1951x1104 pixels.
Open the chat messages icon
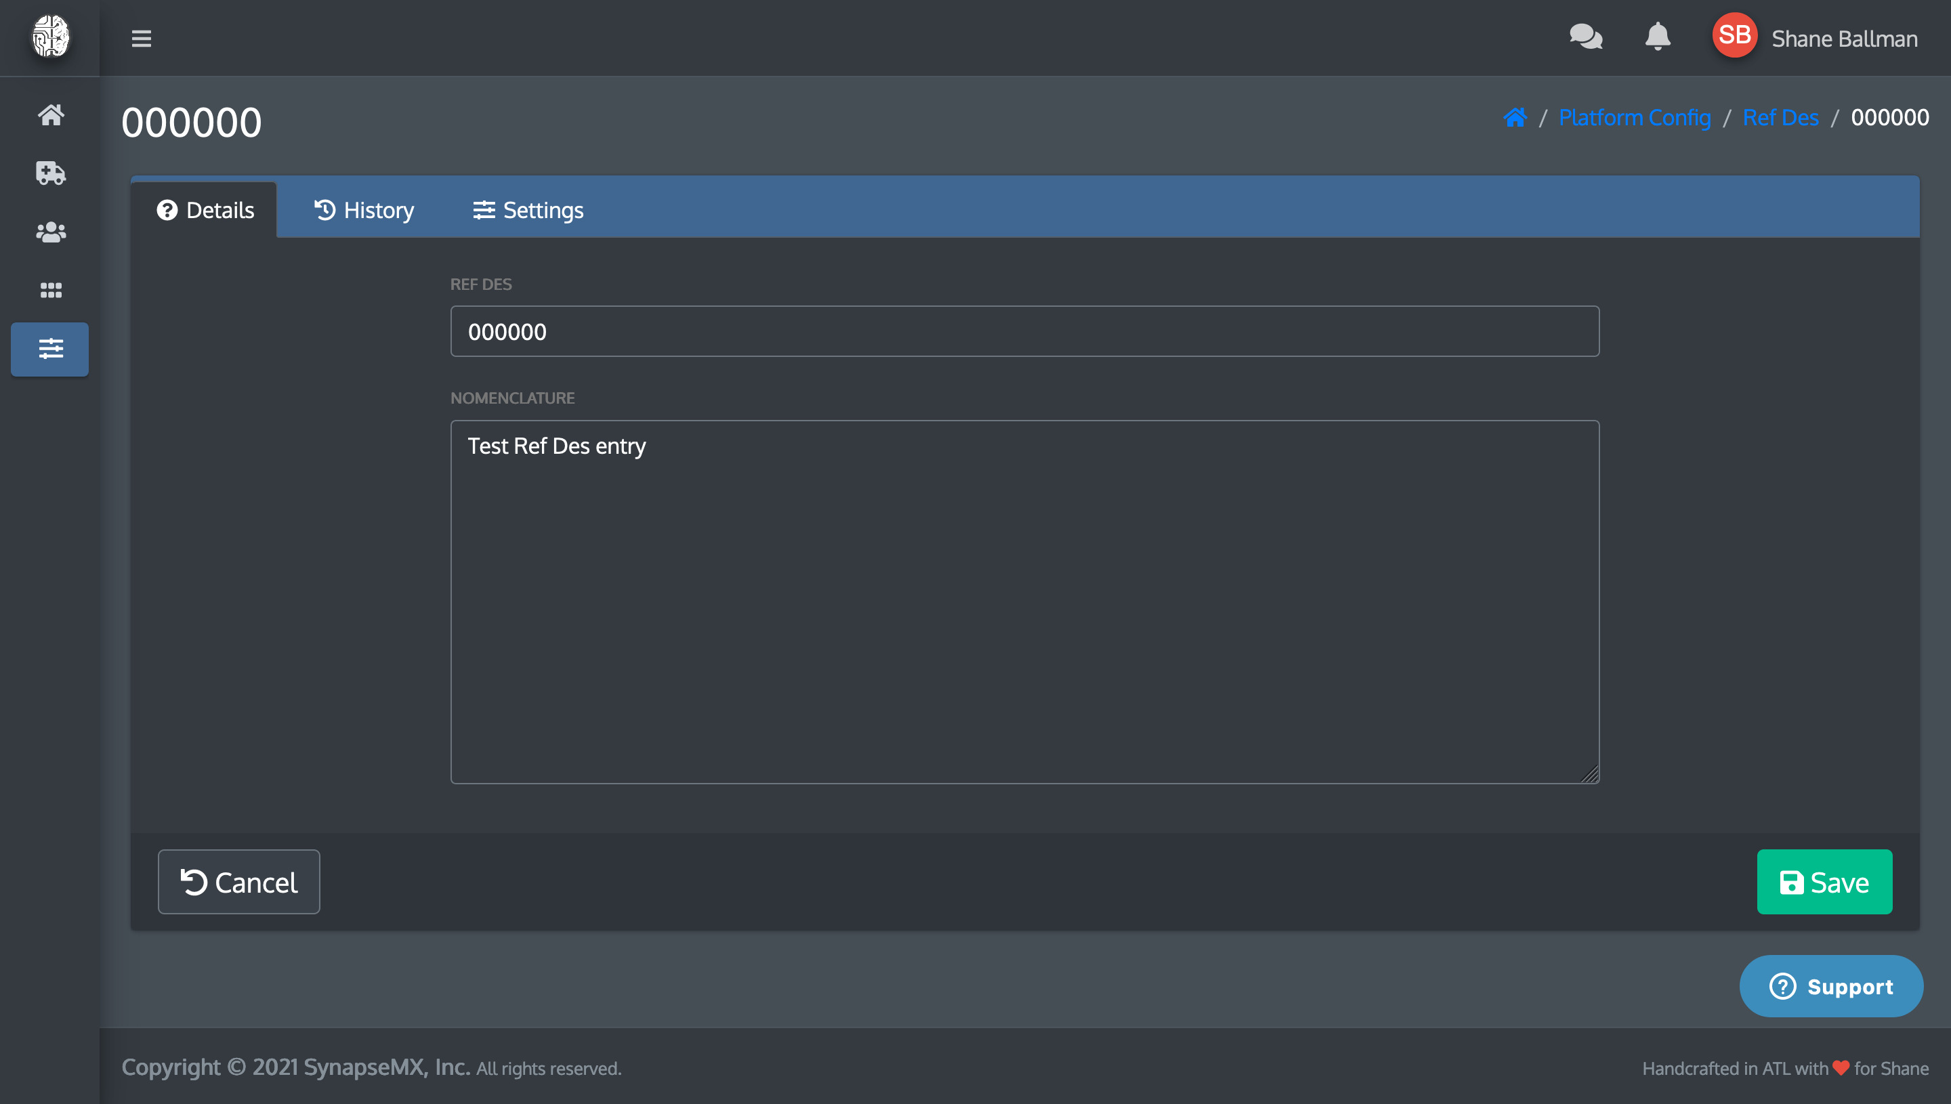1585,37
